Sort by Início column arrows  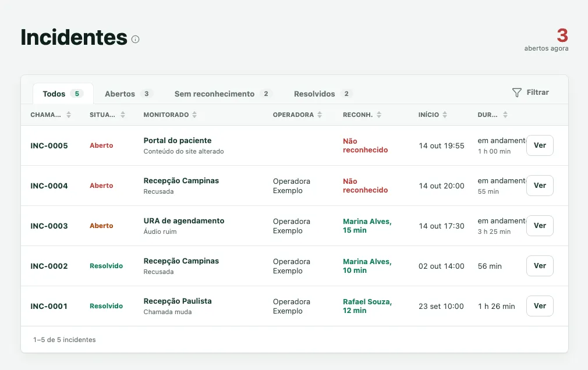click(x=445, y=115)
